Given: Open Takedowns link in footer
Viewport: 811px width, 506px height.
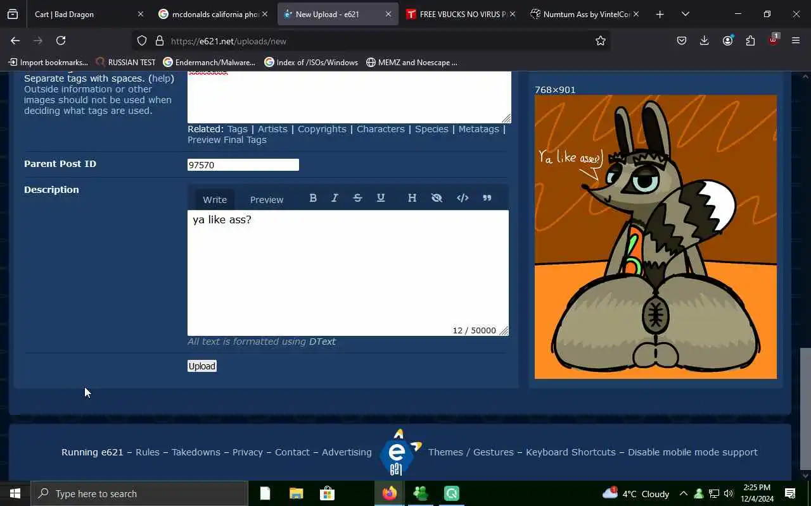Looking at the screenshot, I should coord(196,452).
